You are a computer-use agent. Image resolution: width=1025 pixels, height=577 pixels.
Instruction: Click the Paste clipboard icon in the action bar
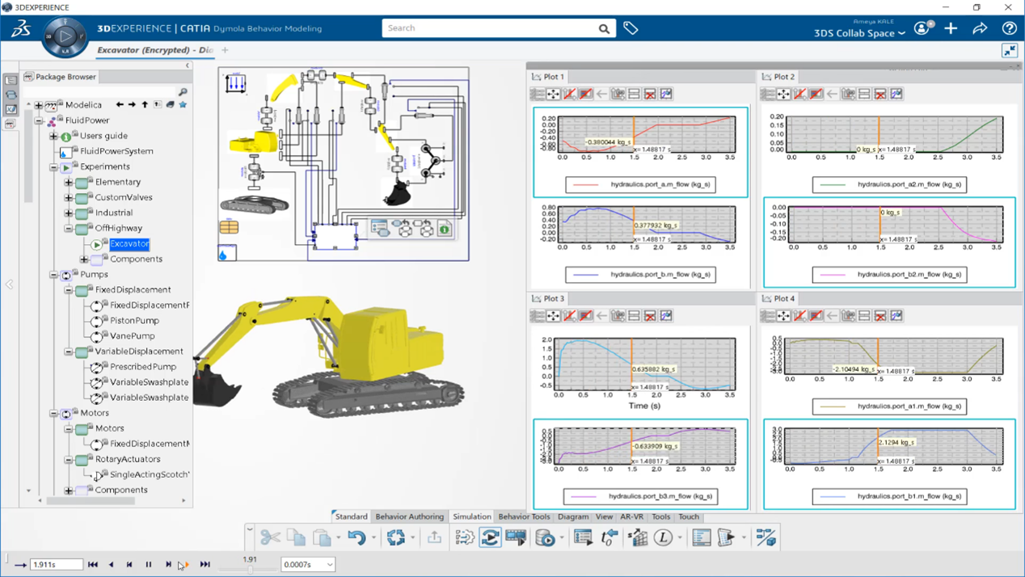pyautogui.click(x=322, y=537)
